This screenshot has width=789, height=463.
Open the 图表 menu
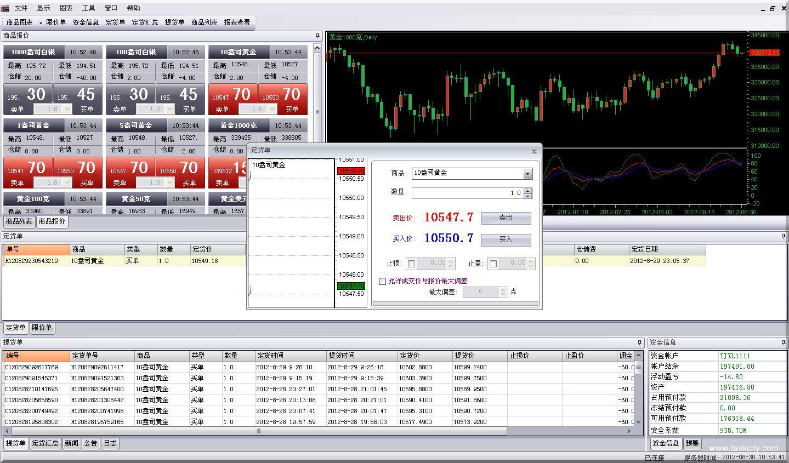[x=66, y=8]
